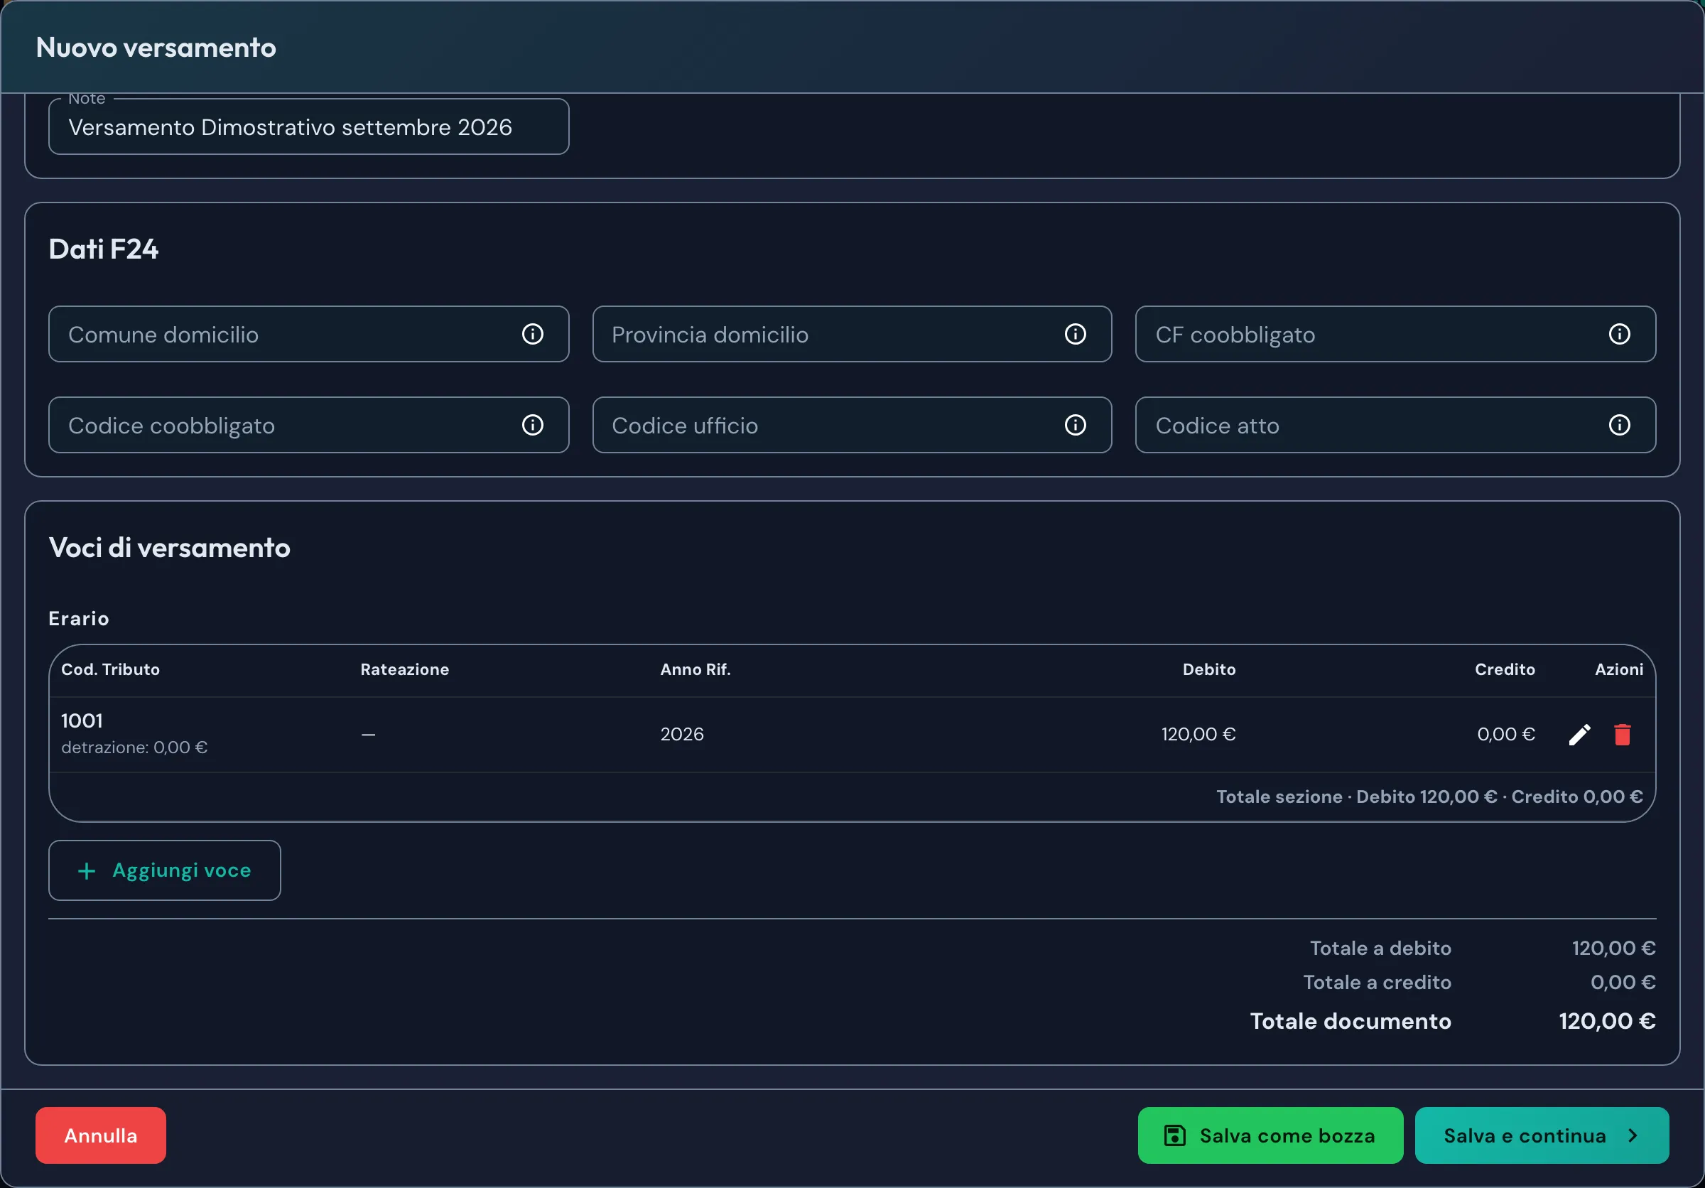Delete tributo 1001 row with trash icon

(1623, 735)
